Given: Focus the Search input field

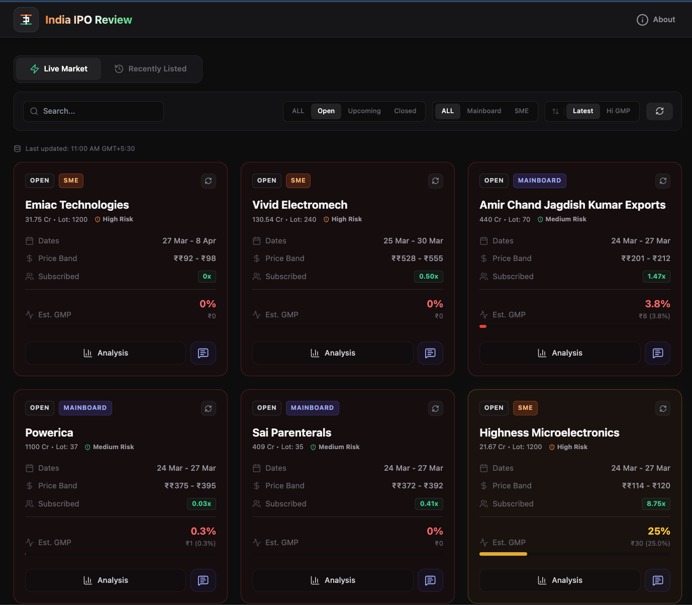Looking at the screenshot, I should (x=93, y=111).
